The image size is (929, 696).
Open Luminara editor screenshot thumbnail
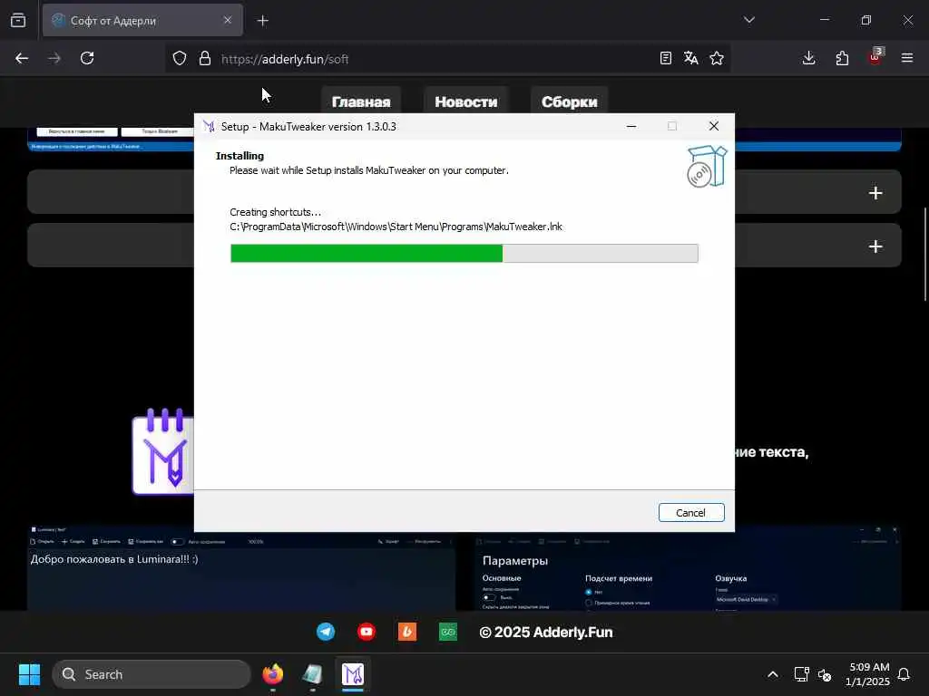(x=241, y=567)
